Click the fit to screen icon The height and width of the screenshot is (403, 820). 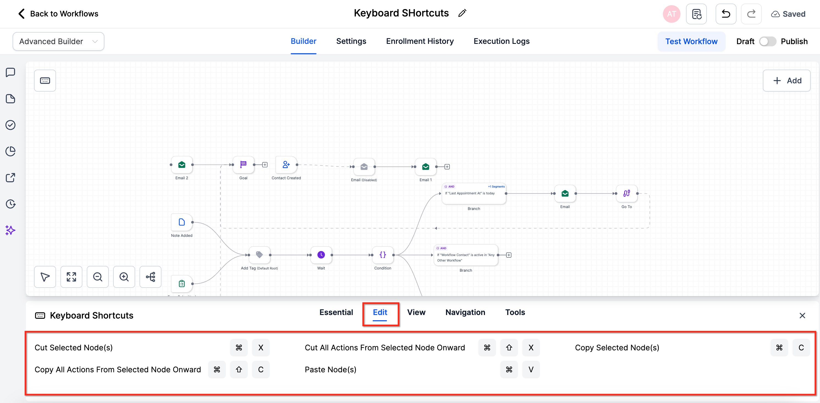(71, 277)
